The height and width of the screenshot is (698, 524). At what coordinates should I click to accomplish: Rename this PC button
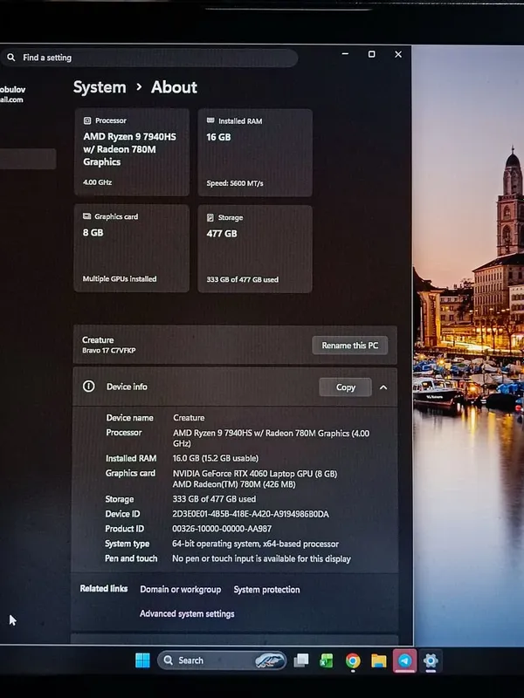click(x=350, y=346)
